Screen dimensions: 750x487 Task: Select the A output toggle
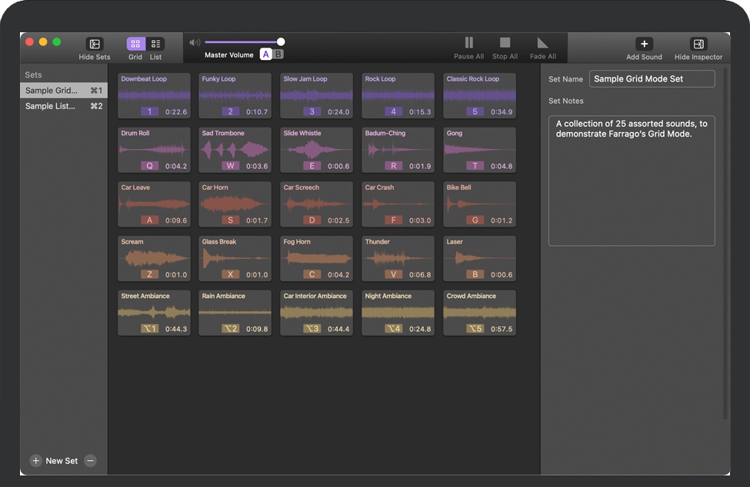pos(266,55)
